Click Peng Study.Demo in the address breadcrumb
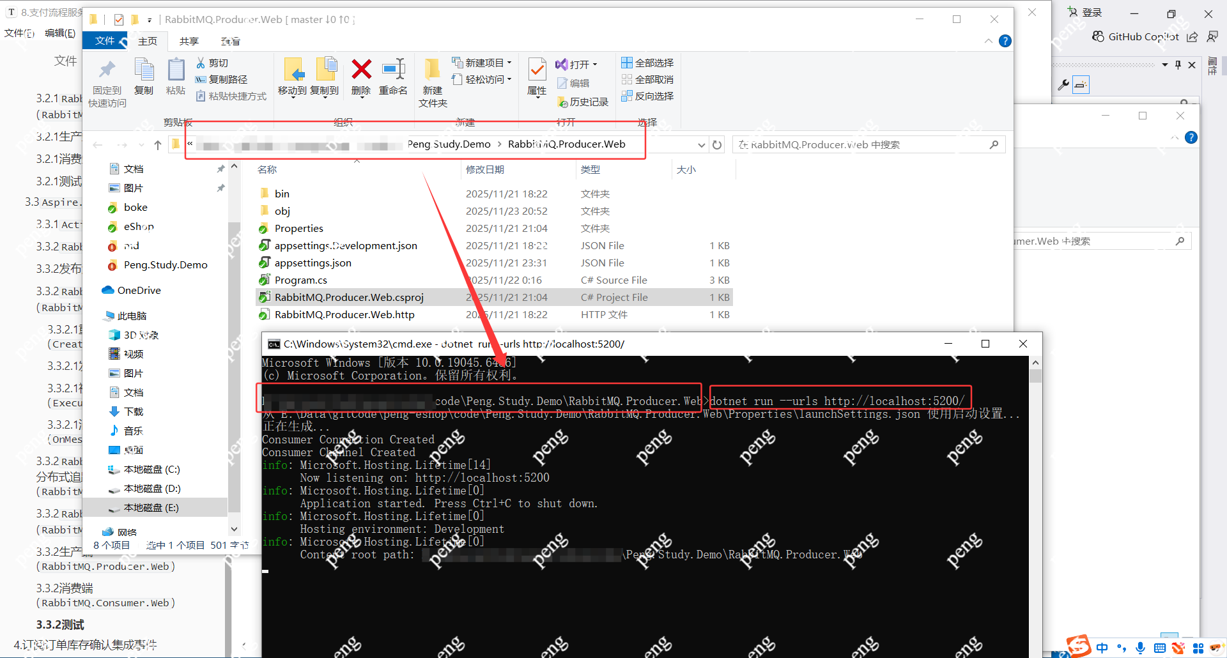 pos(449,144)
